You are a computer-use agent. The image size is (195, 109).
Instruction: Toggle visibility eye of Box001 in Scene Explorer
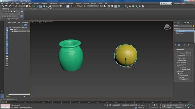11,30
